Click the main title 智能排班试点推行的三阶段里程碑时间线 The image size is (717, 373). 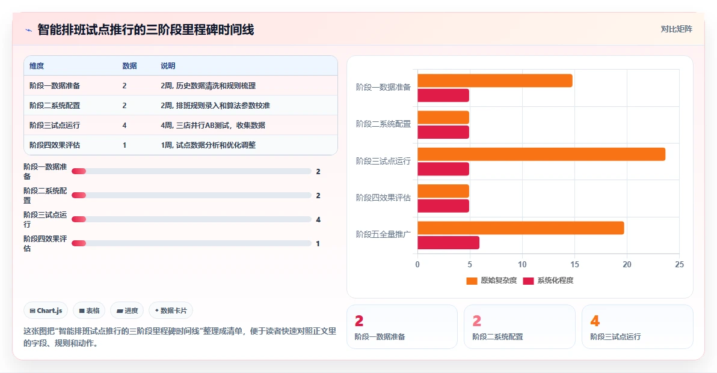point(146,29)
